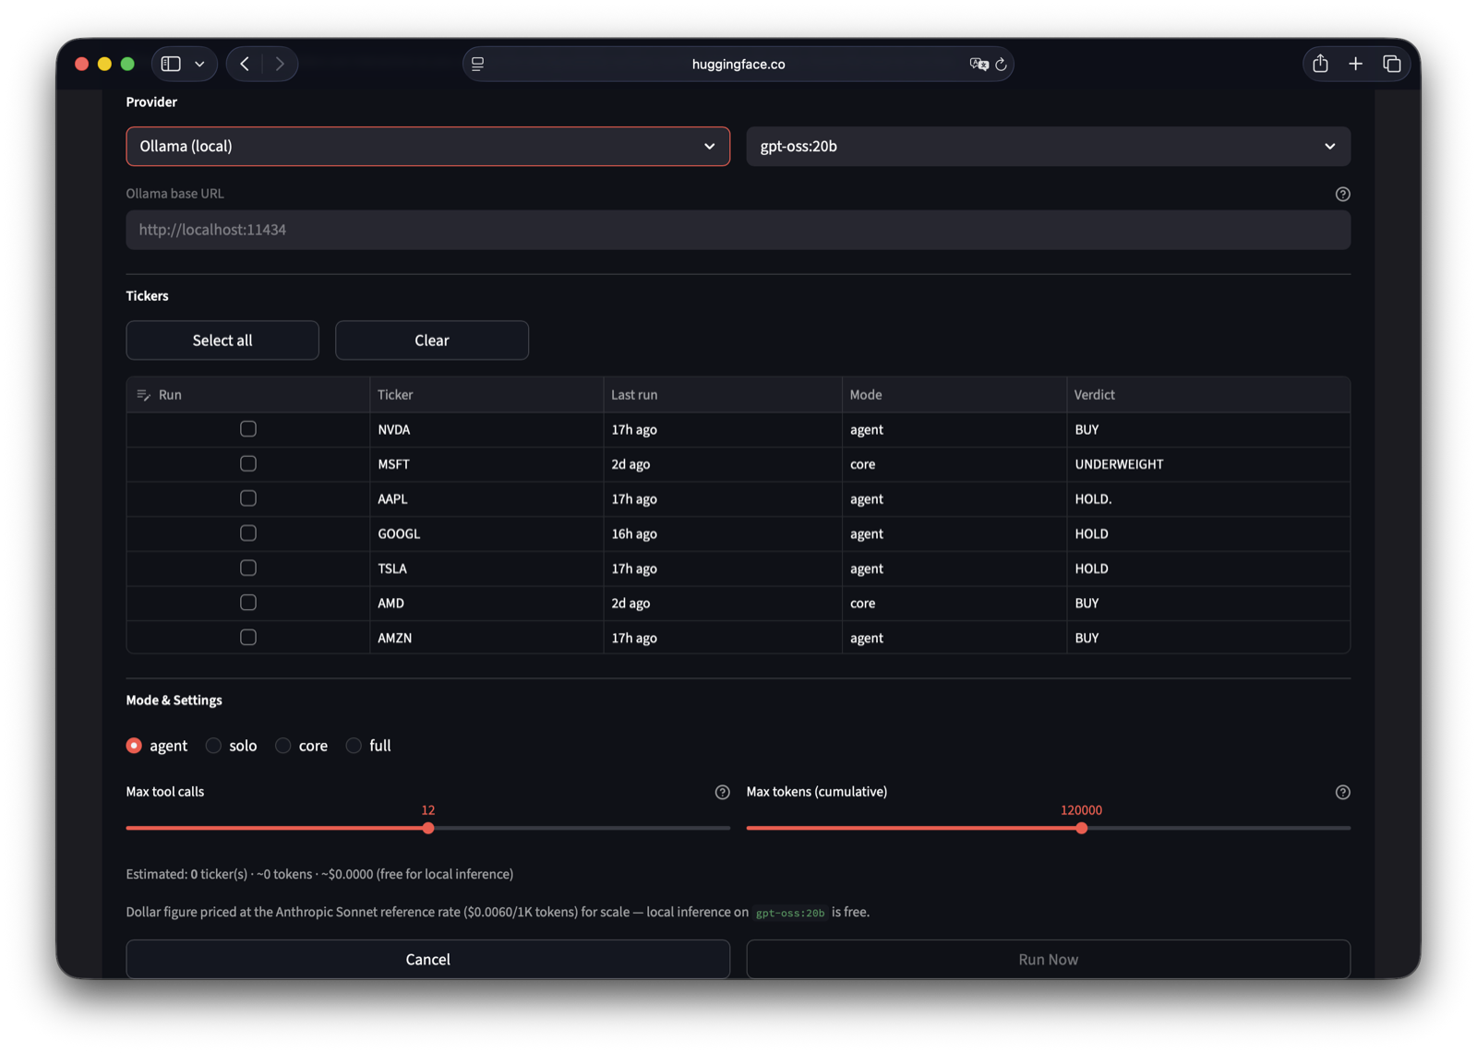1477x1053 pixels.
Task: Select the agent mode radio button
Action: pos(135,746)
